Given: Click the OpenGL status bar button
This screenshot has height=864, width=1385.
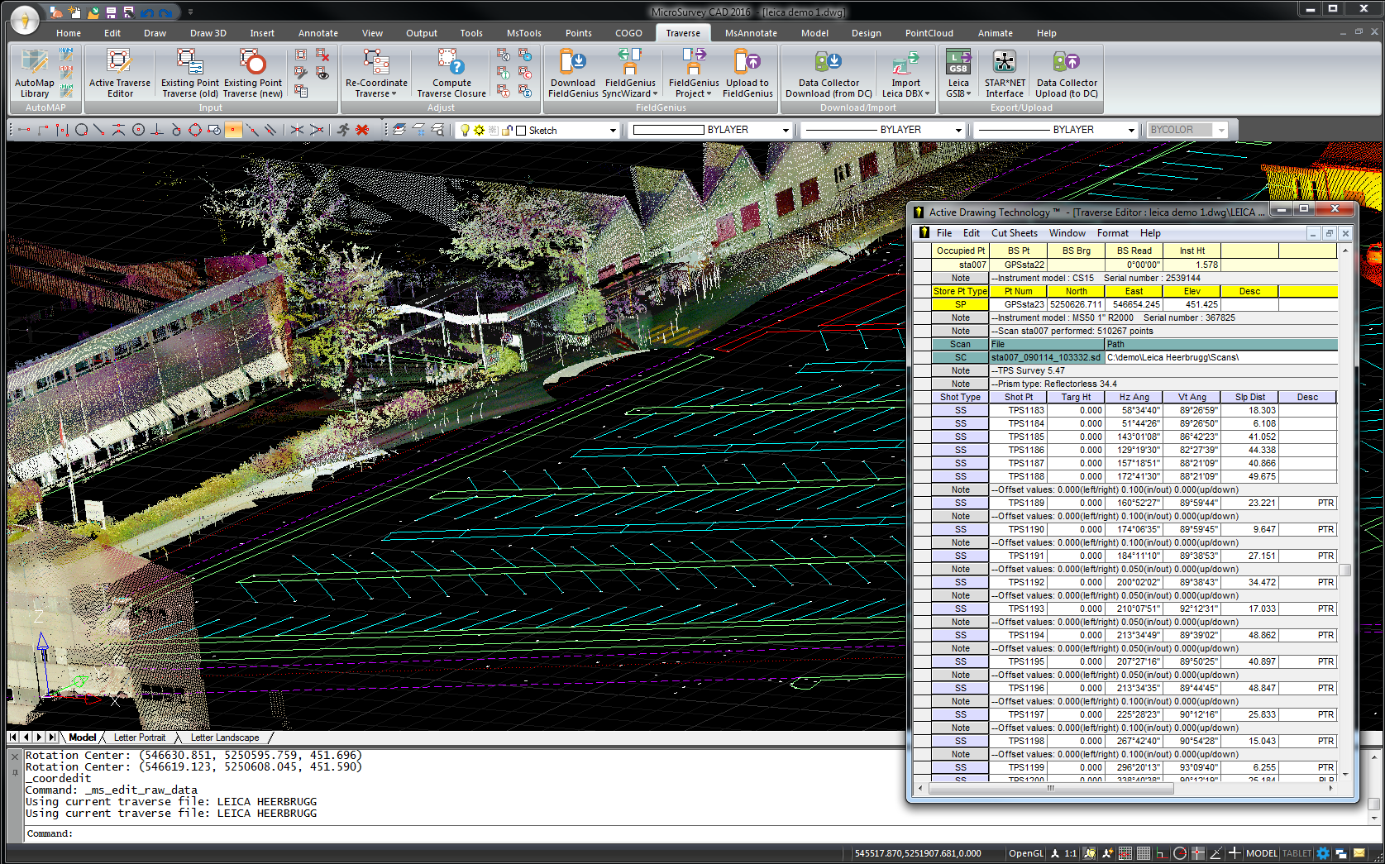Looking at the screenshot, I should 1026,853.
